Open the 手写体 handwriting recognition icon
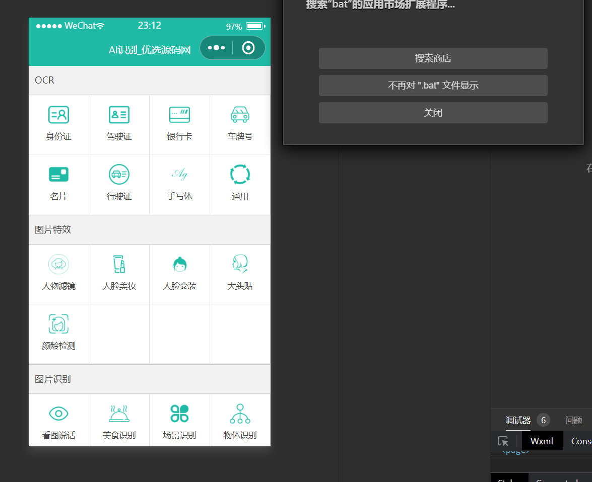This screenshot has width=592, height=482. coord(179,174)
